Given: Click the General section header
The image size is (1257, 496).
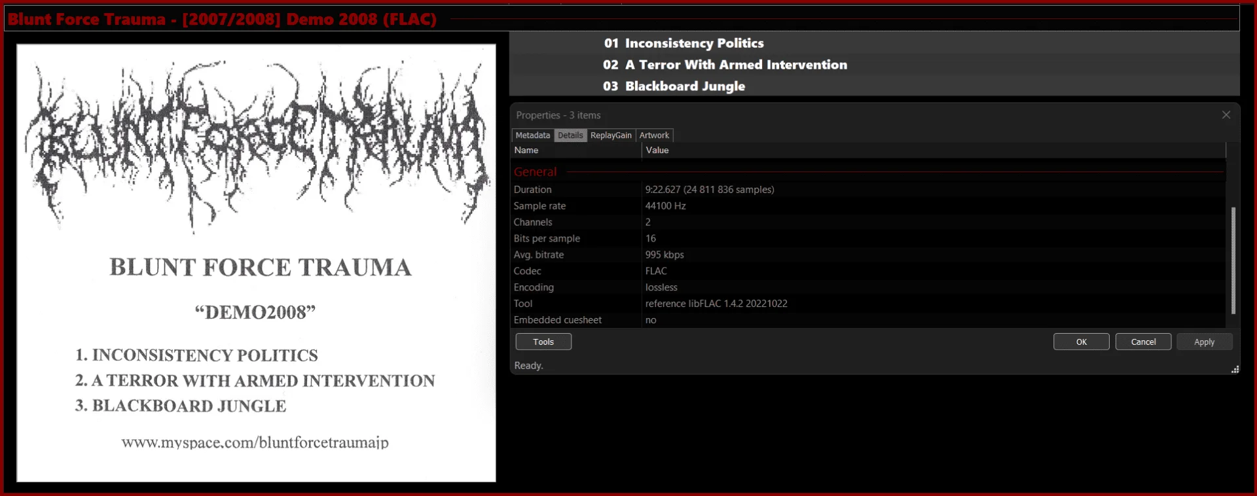Looking at the screenshot, I should pyautogui.click(x=535, y=172).
